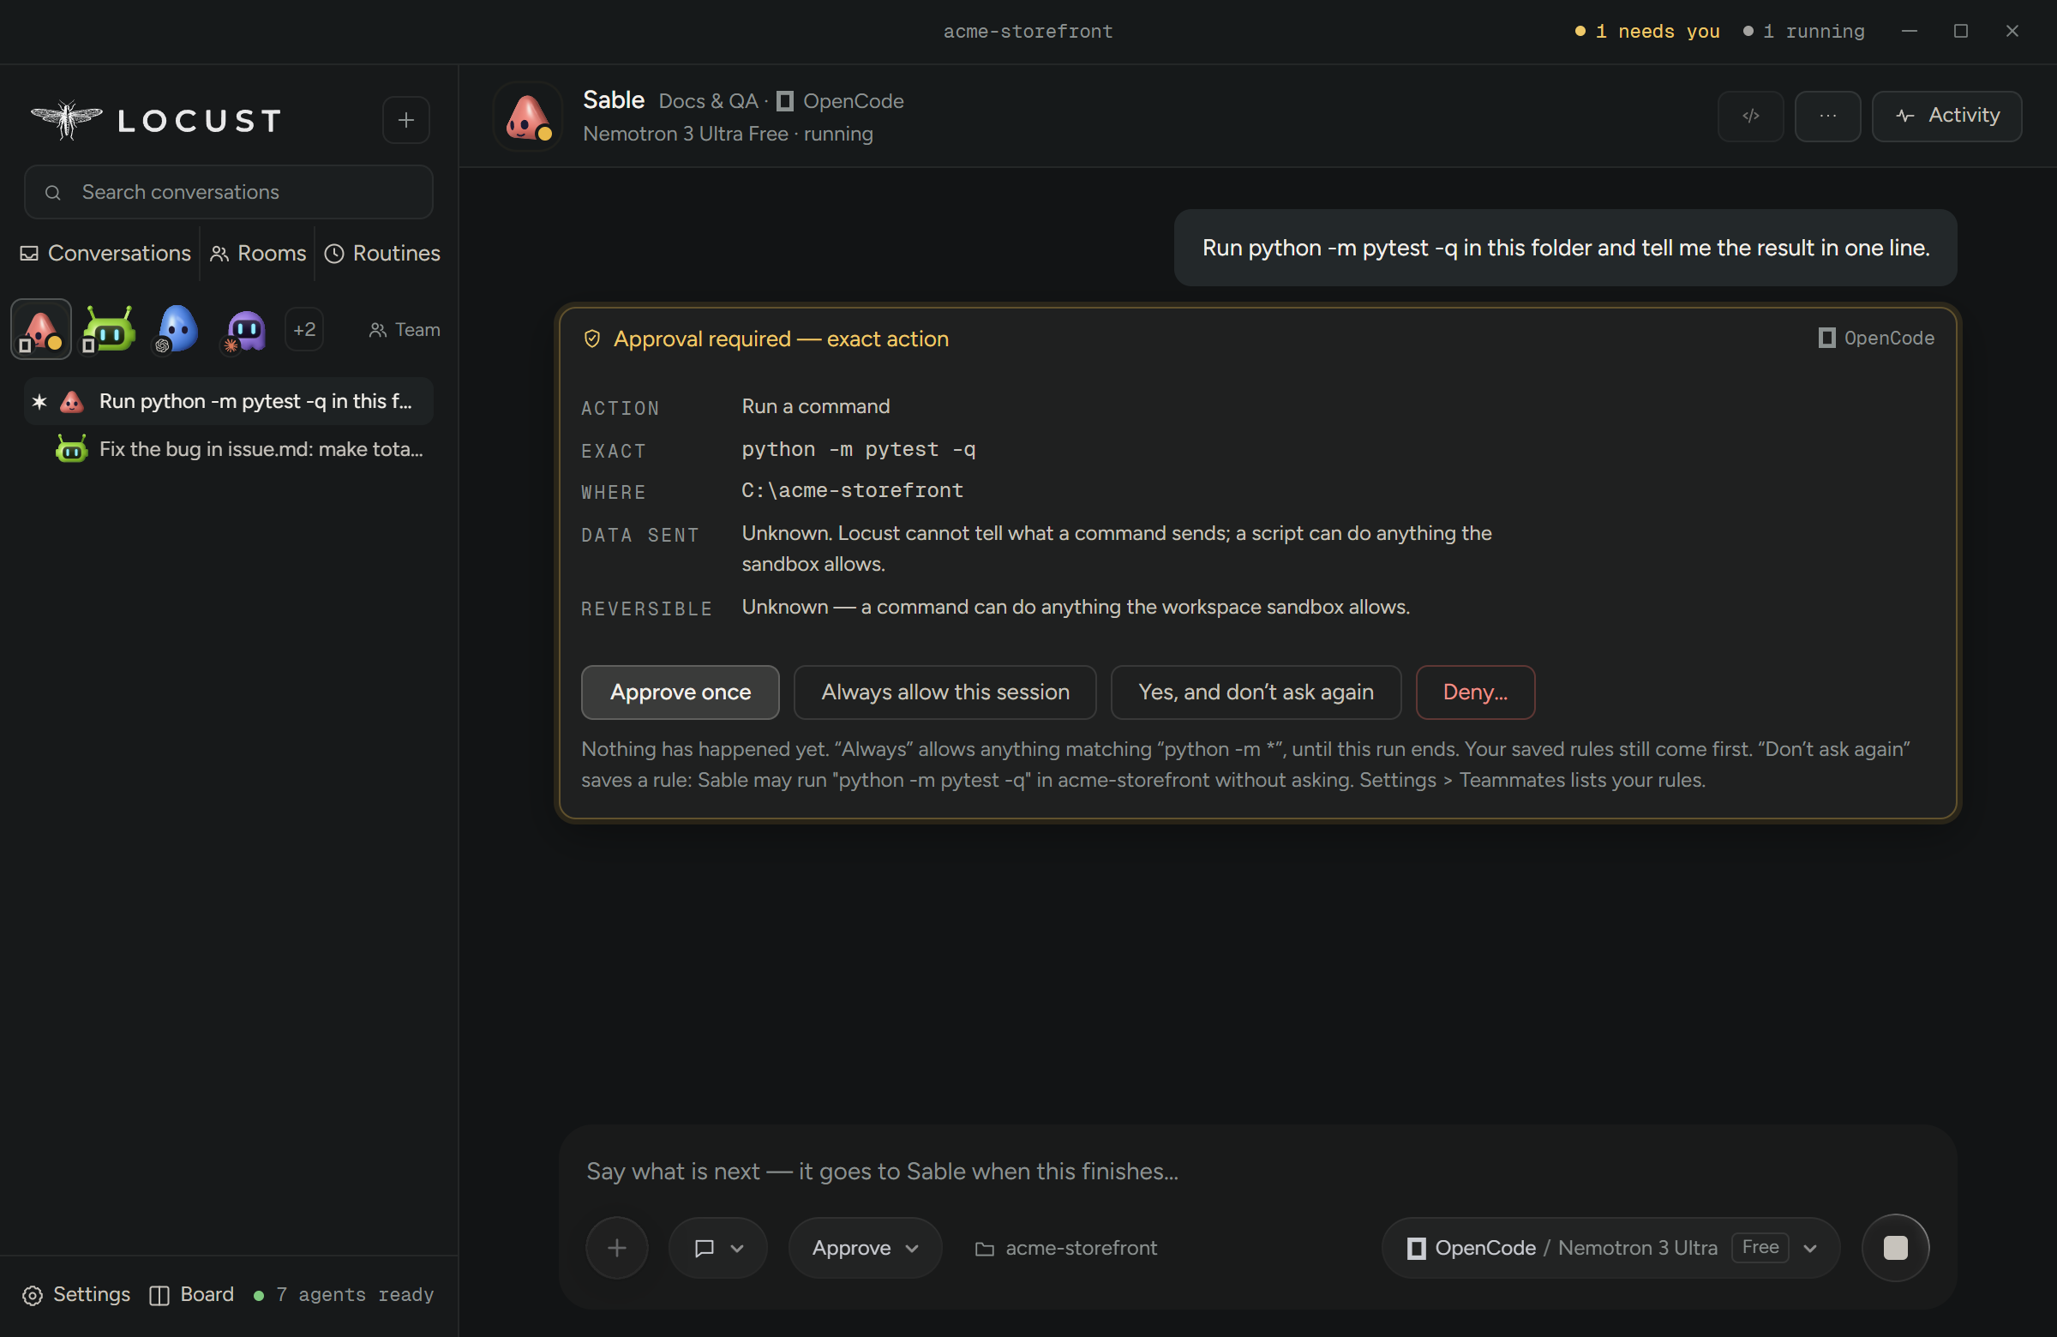Click the acme-storefront folder label
This screenshot has height=1337, width=2057.
click(1065, 1247)
